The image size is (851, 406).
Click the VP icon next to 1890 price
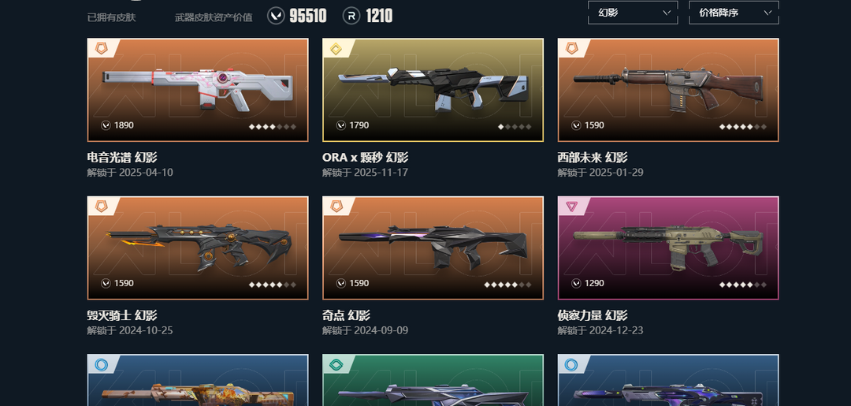tap(106, 125)
